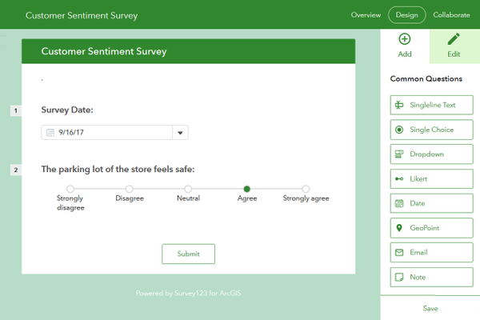Click Save at the panel bottom
480x320 pixels.
[430, 308]
